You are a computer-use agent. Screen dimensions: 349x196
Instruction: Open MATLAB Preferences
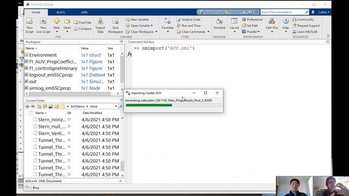pos(252,20)
